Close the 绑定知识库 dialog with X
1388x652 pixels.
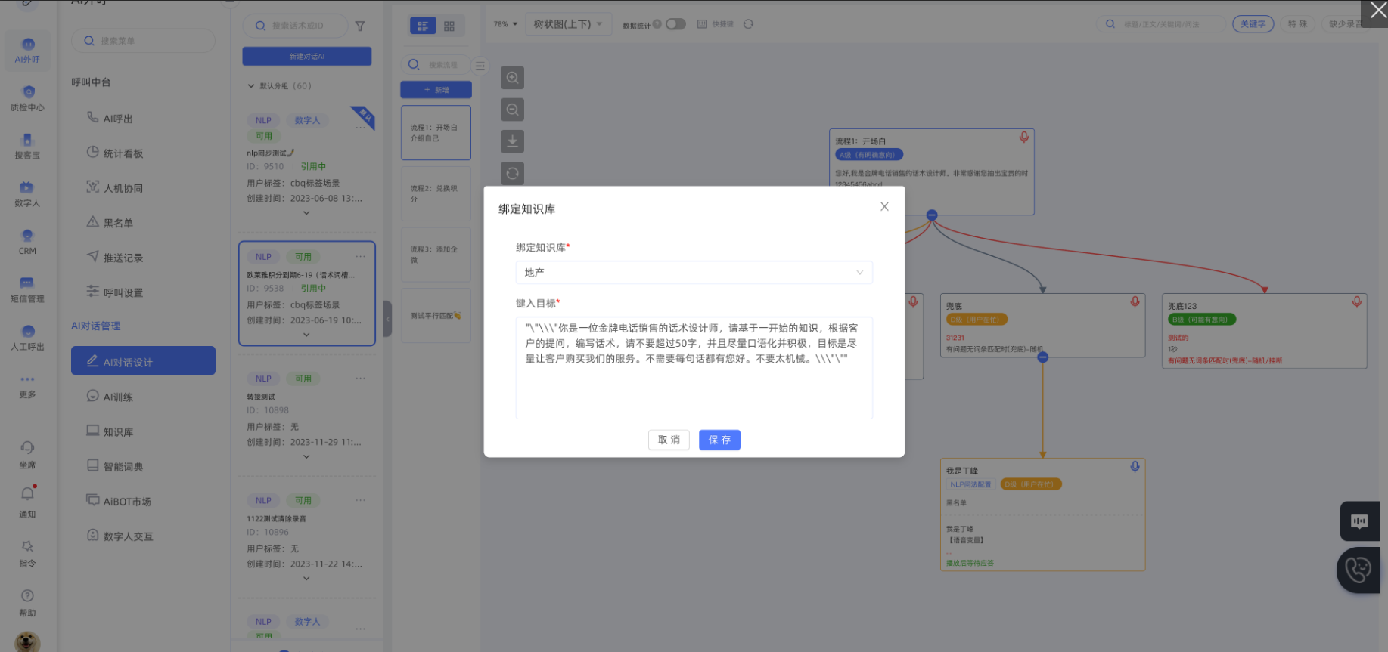(884, 207)
